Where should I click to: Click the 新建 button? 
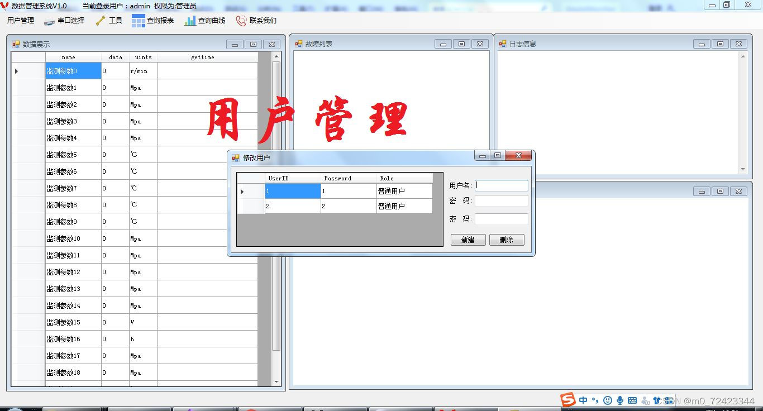click(468, 240)
